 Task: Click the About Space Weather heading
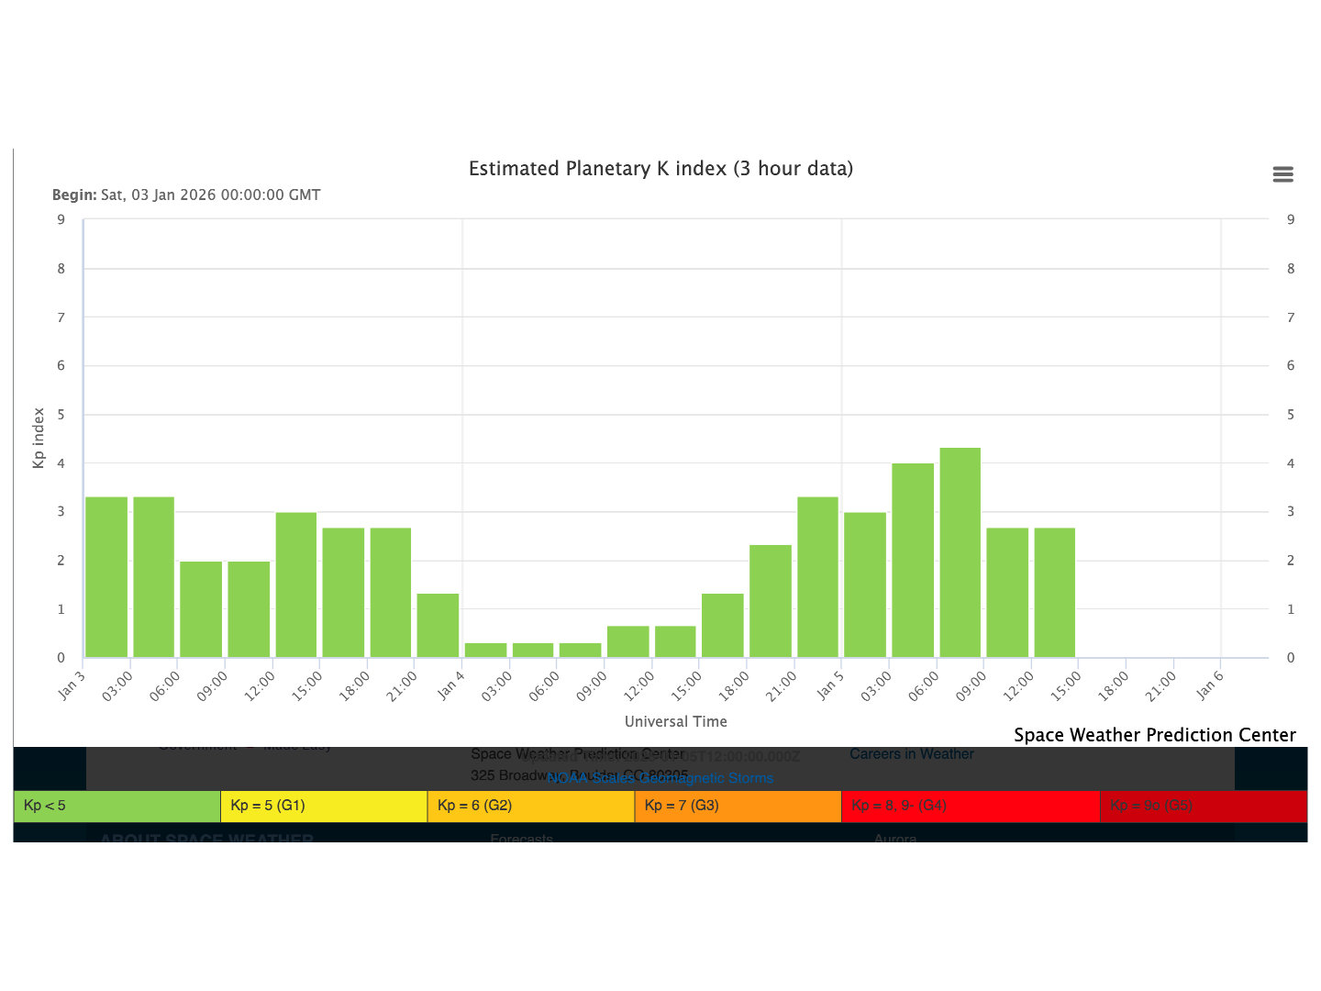tap(206, 837)
